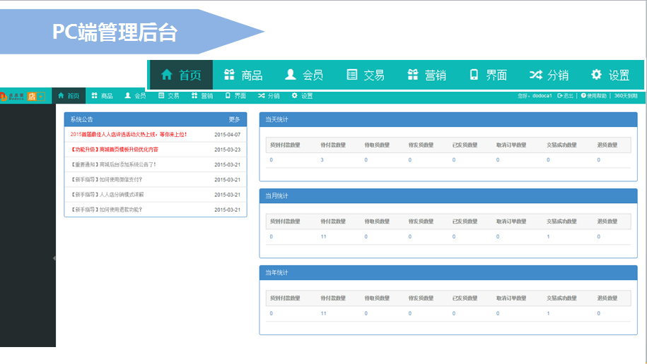Open 更多 in the 系统公告 panel

(234, 119)
